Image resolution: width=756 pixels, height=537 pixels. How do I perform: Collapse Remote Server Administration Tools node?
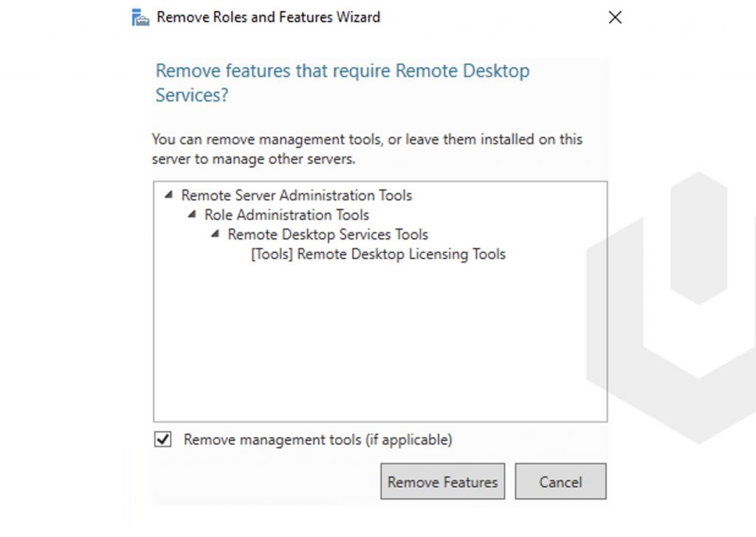pyautogui.click(x=168, y=195)
